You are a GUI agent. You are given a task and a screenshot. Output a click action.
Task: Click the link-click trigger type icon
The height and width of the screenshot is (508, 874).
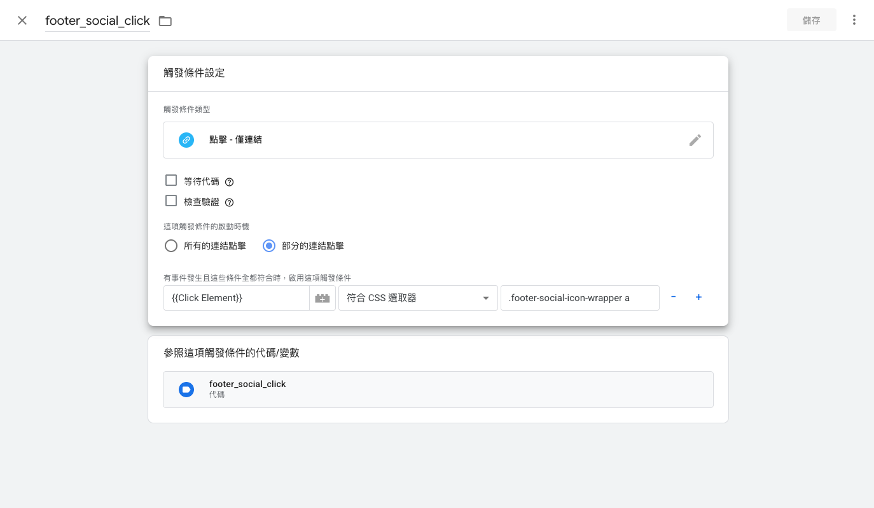coord(186,140)
